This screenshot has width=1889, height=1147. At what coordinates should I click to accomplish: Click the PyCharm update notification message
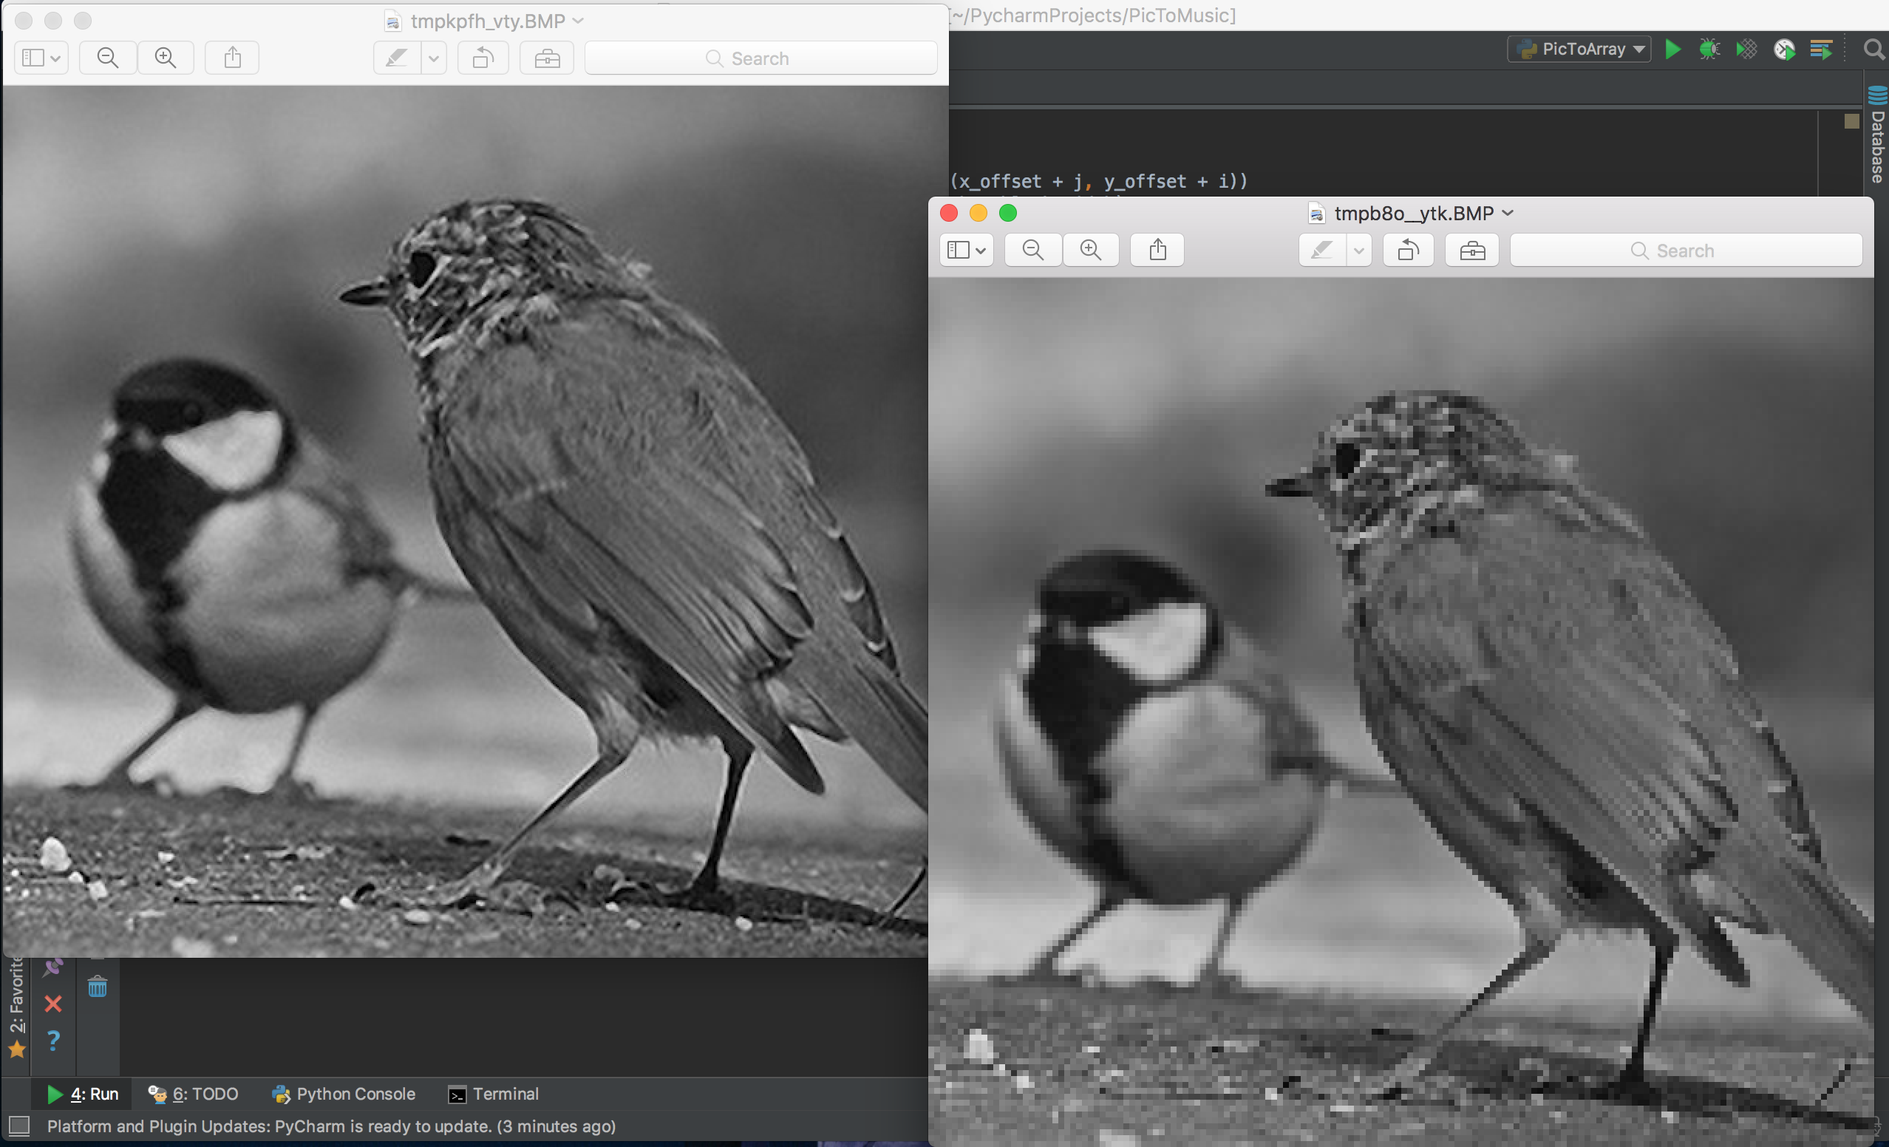tap(331, 1126)
